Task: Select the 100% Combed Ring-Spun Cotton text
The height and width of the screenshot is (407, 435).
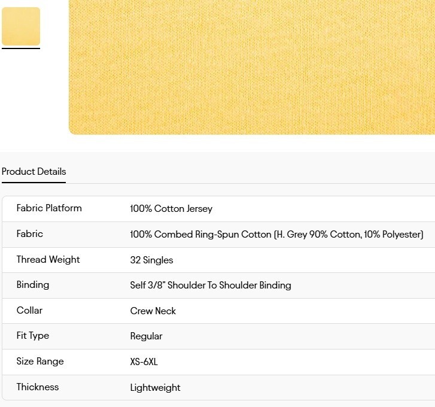Action: point(200,235)
